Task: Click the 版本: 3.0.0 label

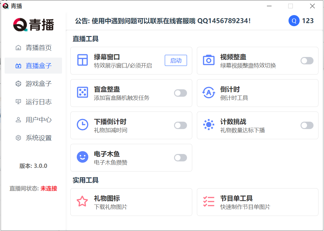Action: pyautogui.click(x=33, y=166)
